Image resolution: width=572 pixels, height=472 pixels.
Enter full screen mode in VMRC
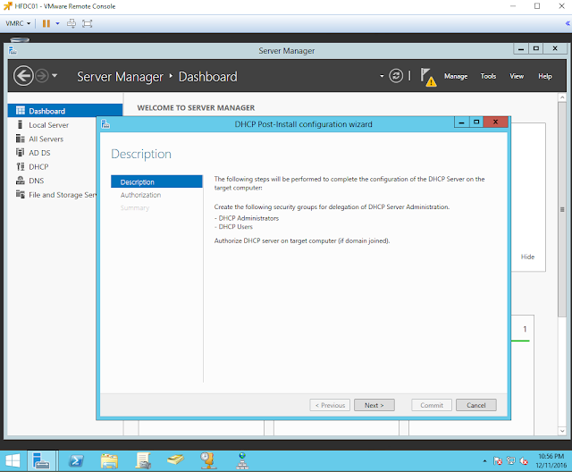88,24
